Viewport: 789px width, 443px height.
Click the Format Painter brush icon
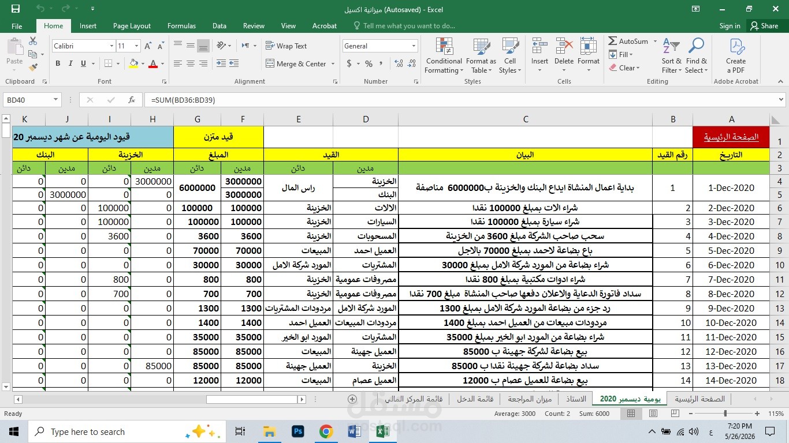click(x=33, y=67)
